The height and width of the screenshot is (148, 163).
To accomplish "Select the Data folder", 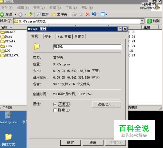I will click(6, 37).
